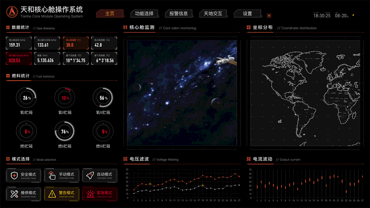Open the 报警信息 alarm tab

point(179,14)
